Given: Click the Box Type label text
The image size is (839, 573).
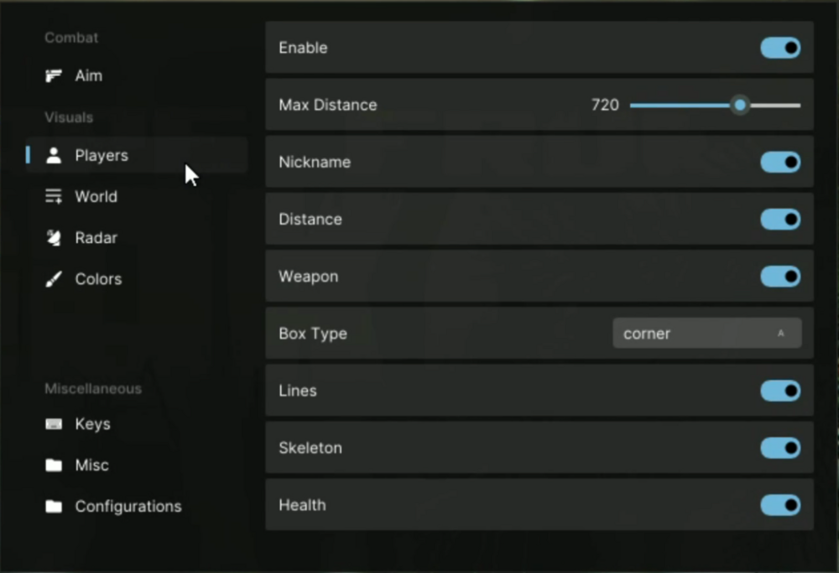Looking at the screenshot, I should pyautogui.click(x=313, y=333).
